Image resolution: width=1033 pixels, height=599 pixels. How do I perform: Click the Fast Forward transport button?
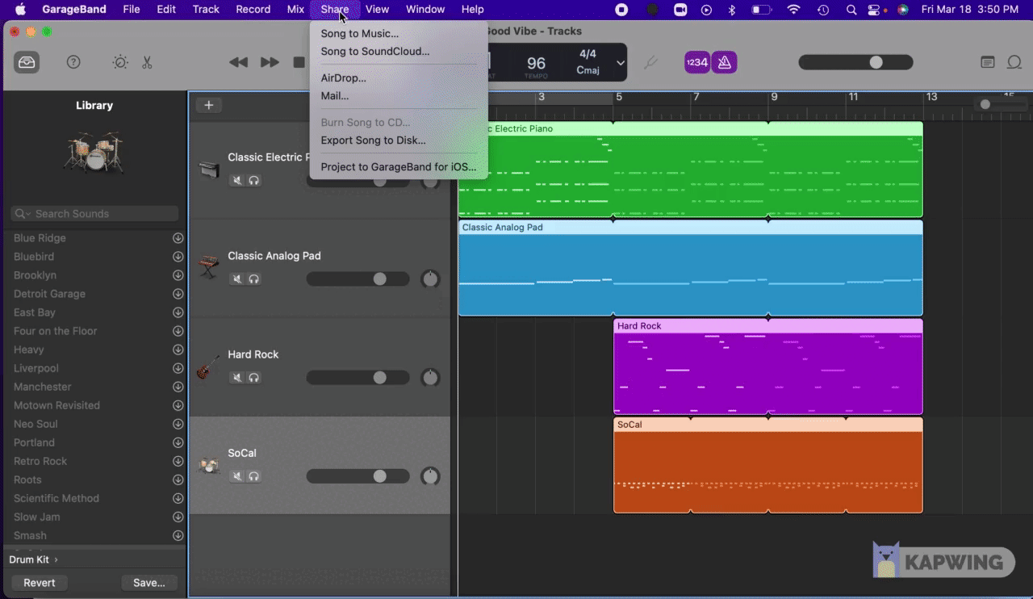click(270, 62)
